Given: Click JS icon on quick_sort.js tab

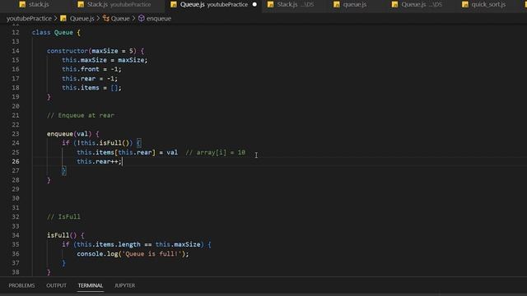Looking at the screenshot, I should (x=464, y=5).
